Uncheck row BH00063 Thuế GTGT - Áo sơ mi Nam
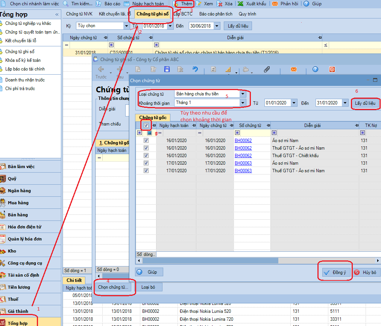Screen dimensions: 381x326 [x=146, y=171]
